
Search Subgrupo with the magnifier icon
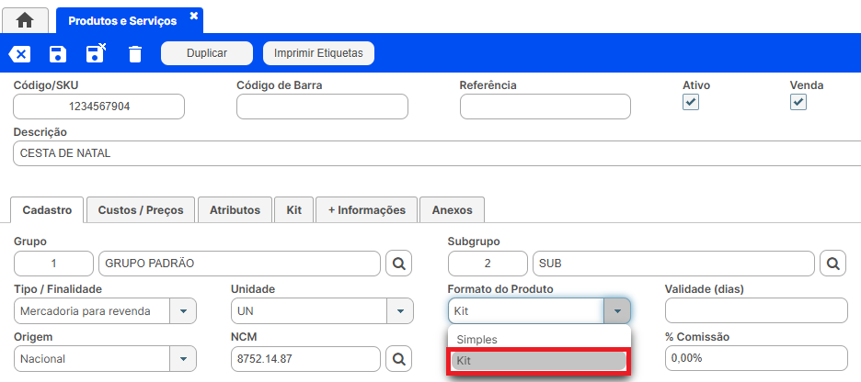coord(833,264)
